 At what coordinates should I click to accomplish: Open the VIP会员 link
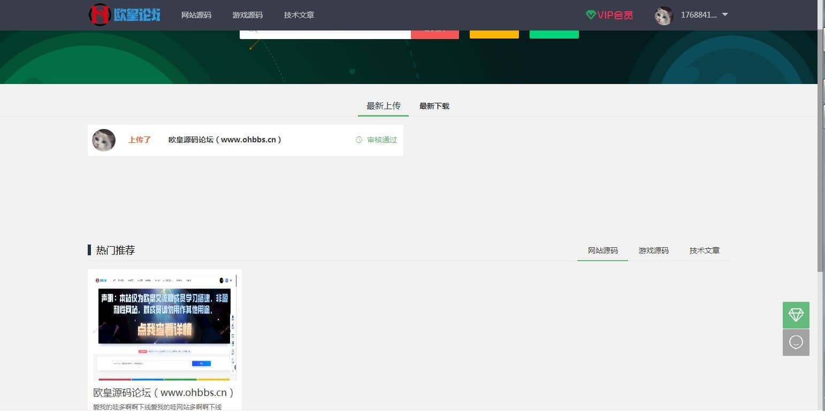[x=615, y=15]
